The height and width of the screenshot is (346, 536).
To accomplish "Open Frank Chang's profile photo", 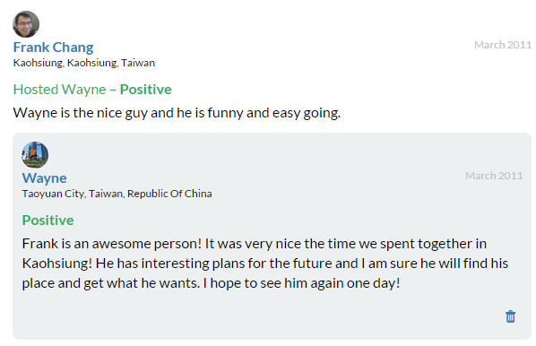I will click(x=26, y=24).
